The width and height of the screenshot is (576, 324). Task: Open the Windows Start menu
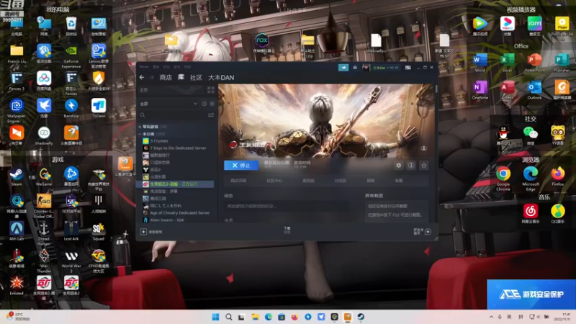(215, 317)
